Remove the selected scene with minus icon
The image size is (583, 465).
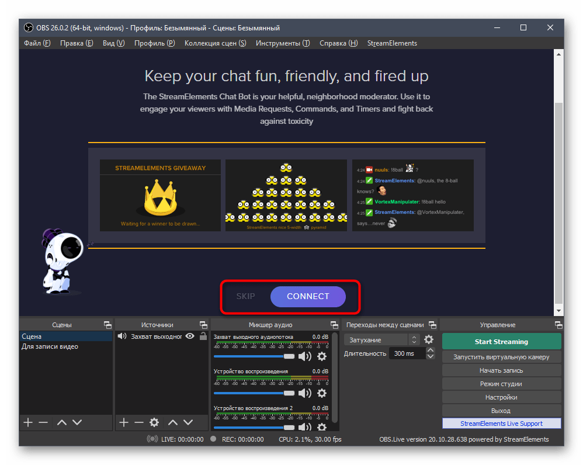pos(43,422)
